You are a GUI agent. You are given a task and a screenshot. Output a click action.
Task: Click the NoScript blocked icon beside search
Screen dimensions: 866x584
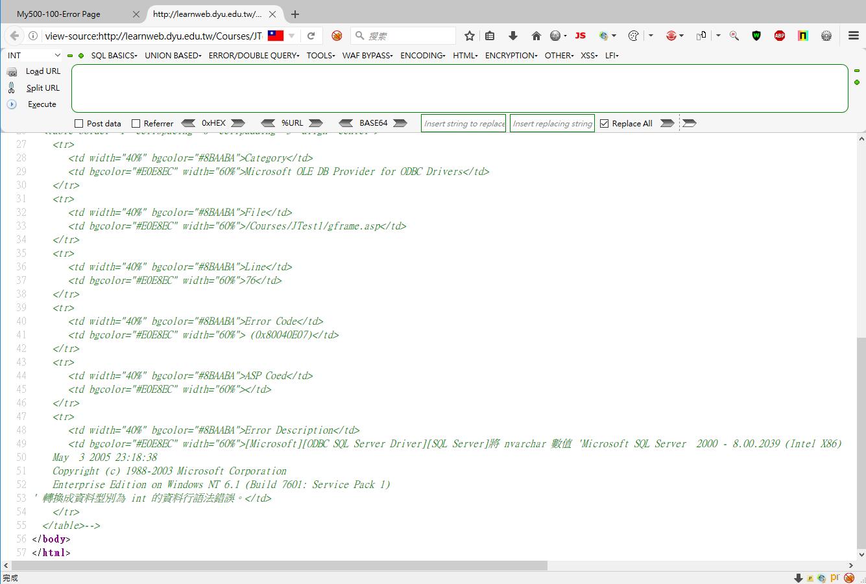[x=336, y=36]
